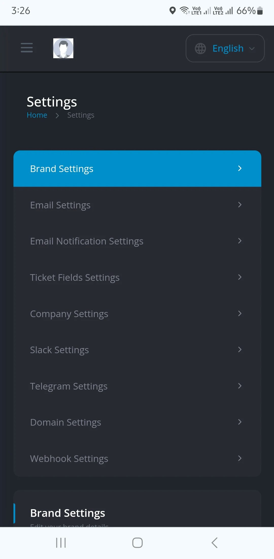
Task: Tap the user profile avatar
Action: click(x=63, y=48)
